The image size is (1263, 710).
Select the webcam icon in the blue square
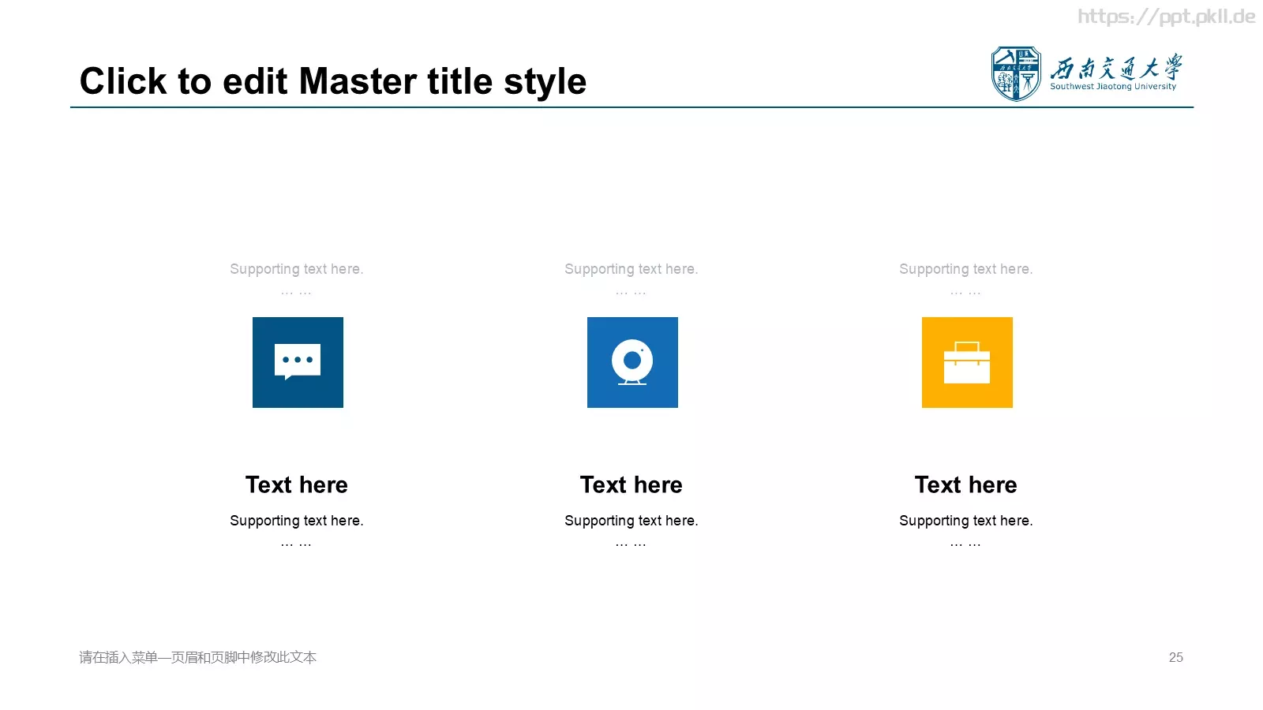[x=632, y=362]
